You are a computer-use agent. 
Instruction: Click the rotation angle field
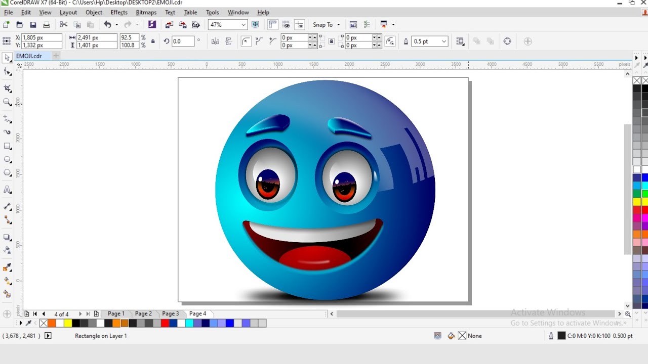click(183, 41)
